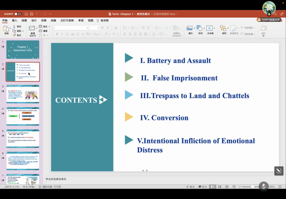Select the Chapter 1 Intentional Torts slide thumbnail
The image size is (286, 199).
(x=23, y=50)
